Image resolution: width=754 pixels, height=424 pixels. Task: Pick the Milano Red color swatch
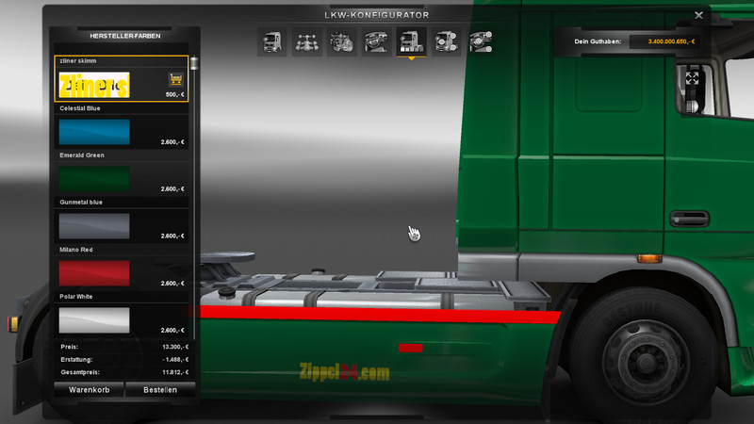coord(94,273)
